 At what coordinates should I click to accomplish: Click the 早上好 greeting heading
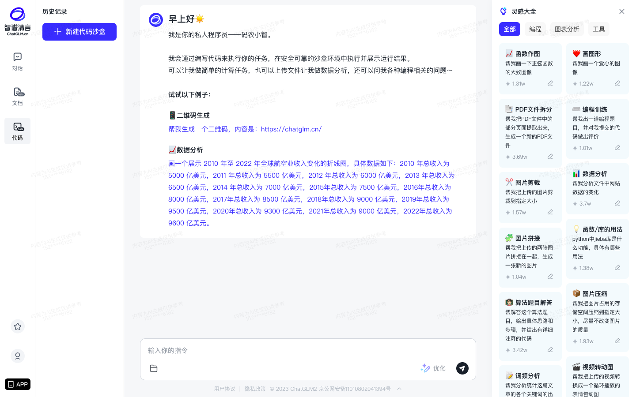[x=186, y=19]
